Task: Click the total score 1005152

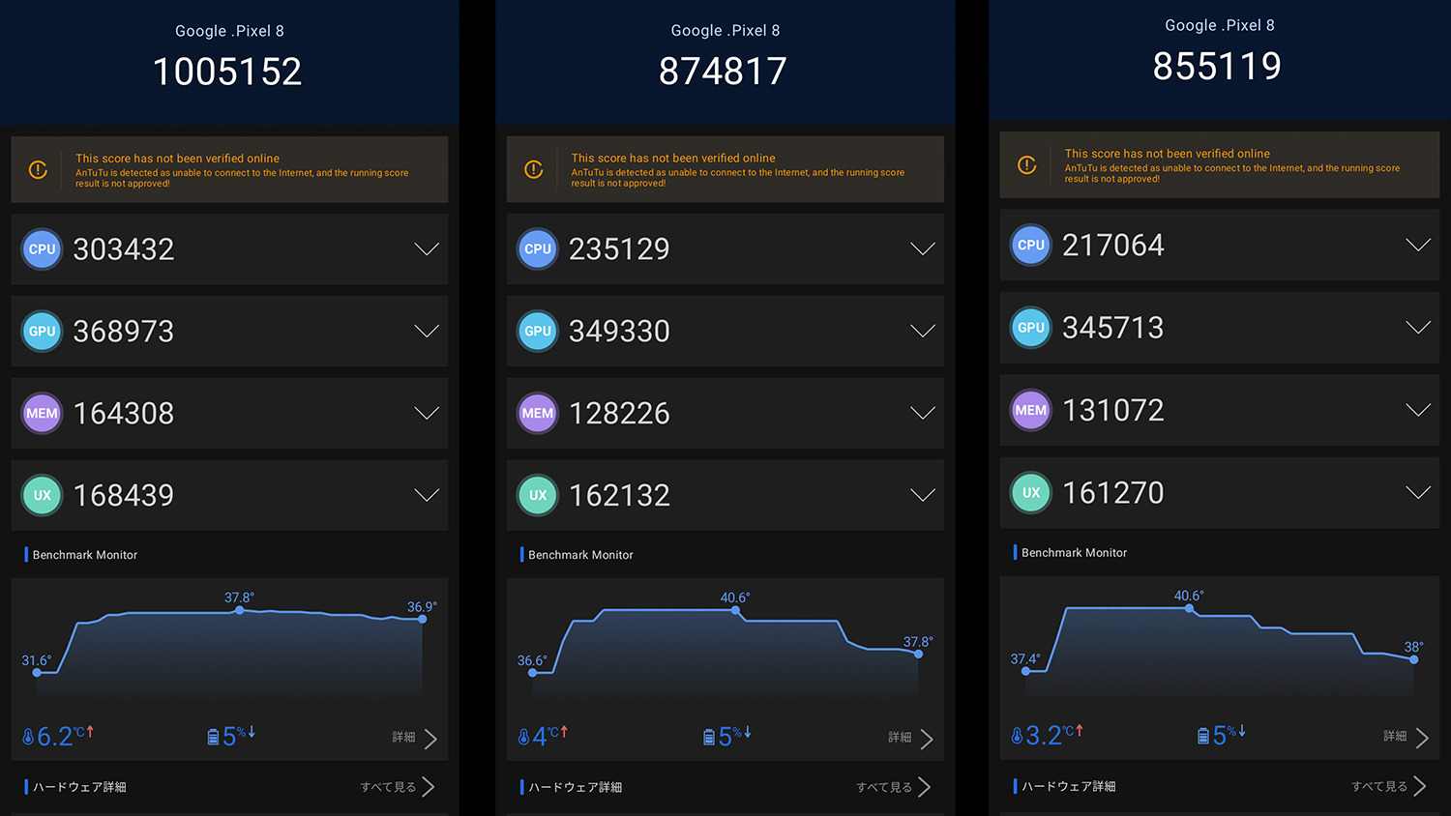Action: [227, 72]
